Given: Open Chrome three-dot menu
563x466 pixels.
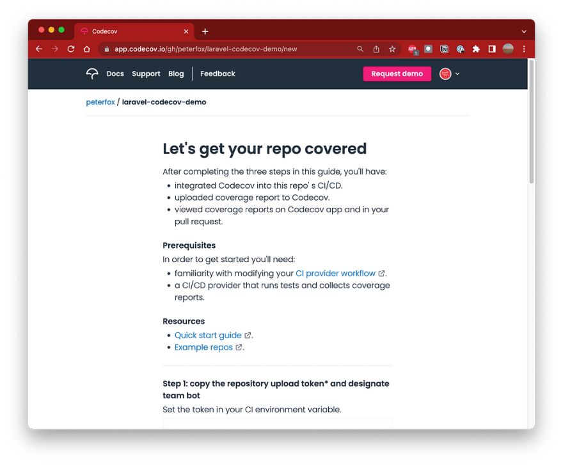Looking at the screenshot, I should tap(524, 49).
